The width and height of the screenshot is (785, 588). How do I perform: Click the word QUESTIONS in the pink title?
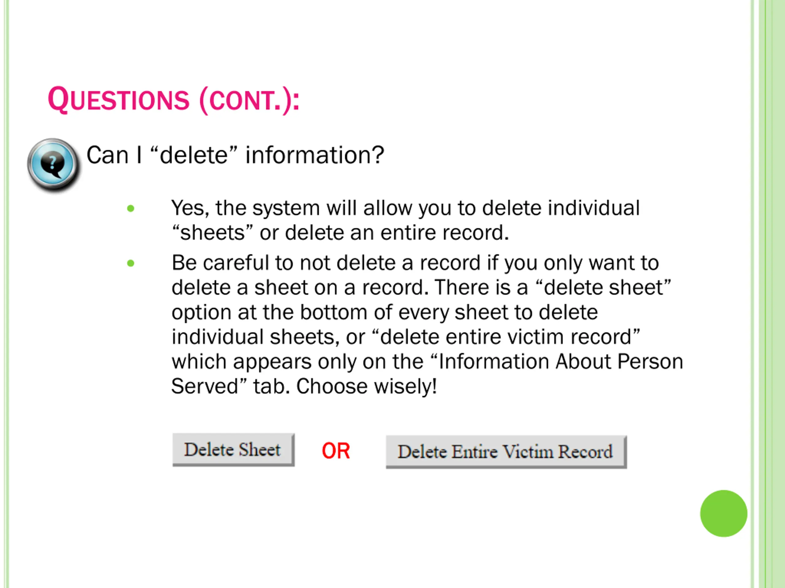pos(119,100)
